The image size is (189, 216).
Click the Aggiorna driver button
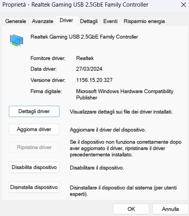coord(34,129)
